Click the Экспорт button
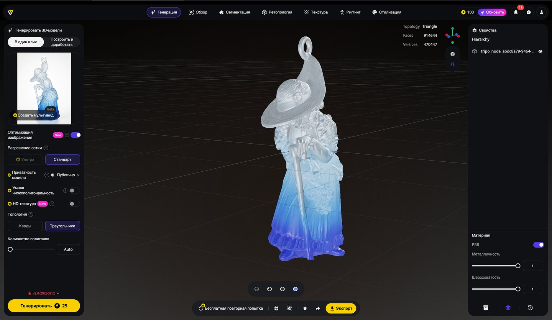The width and height of the screenshot is (552, 320). tap(341, 308)
